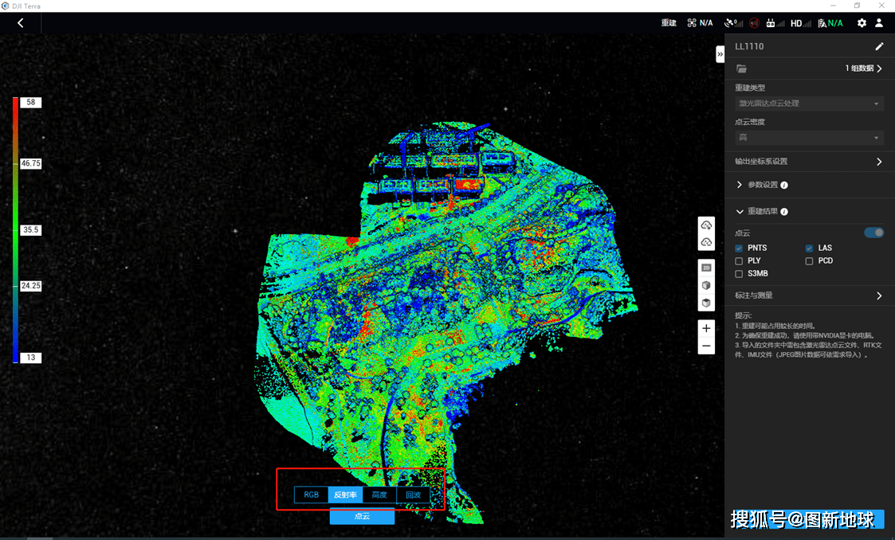Show info tooltip next to 重建结果
The image size is (895, 540).
point(784,212)
